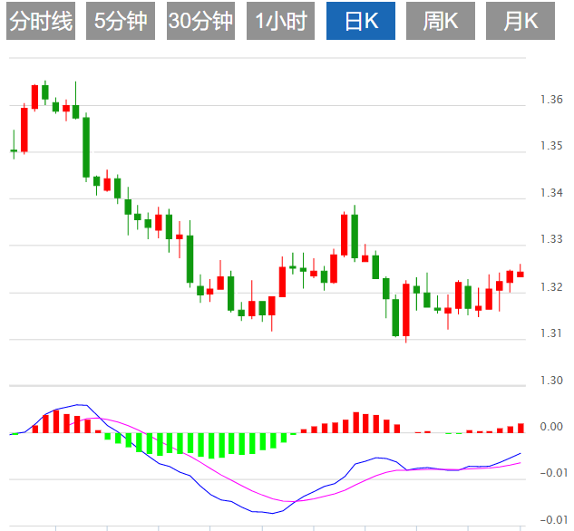Image resolution: width=574 pixels, height=531 pixels.
Task: Click the 0.00 MACD axis label
Action: pyautogui.click(x=551, y=427)
